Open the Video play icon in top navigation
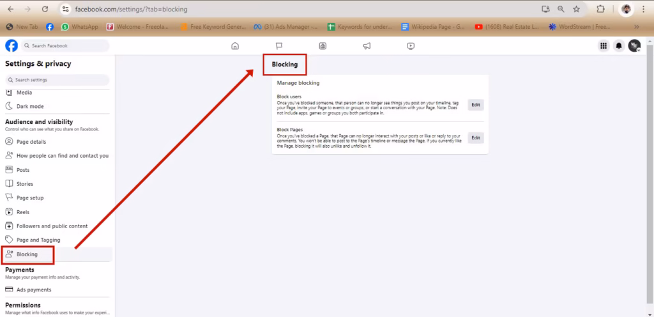The width and height of the screenshot is (654, 317). point(411,46)
